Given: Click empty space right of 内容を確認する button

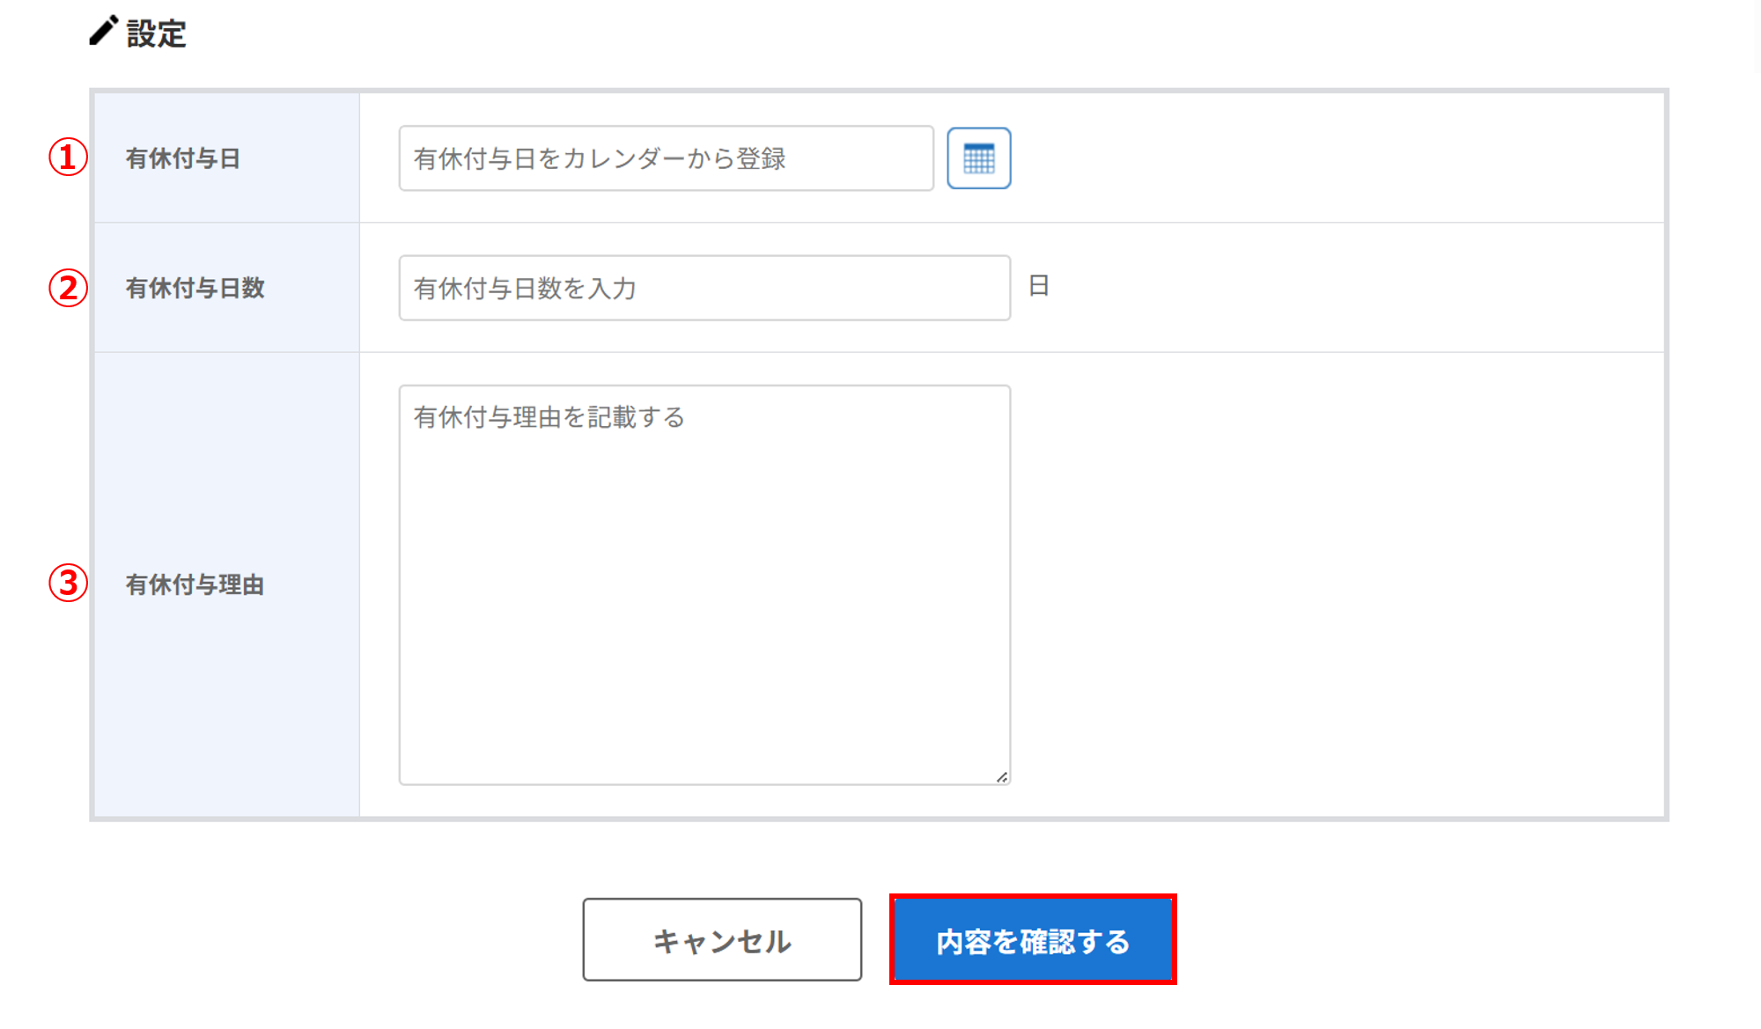Looking at the screenshot, I should click(1409, 940).
